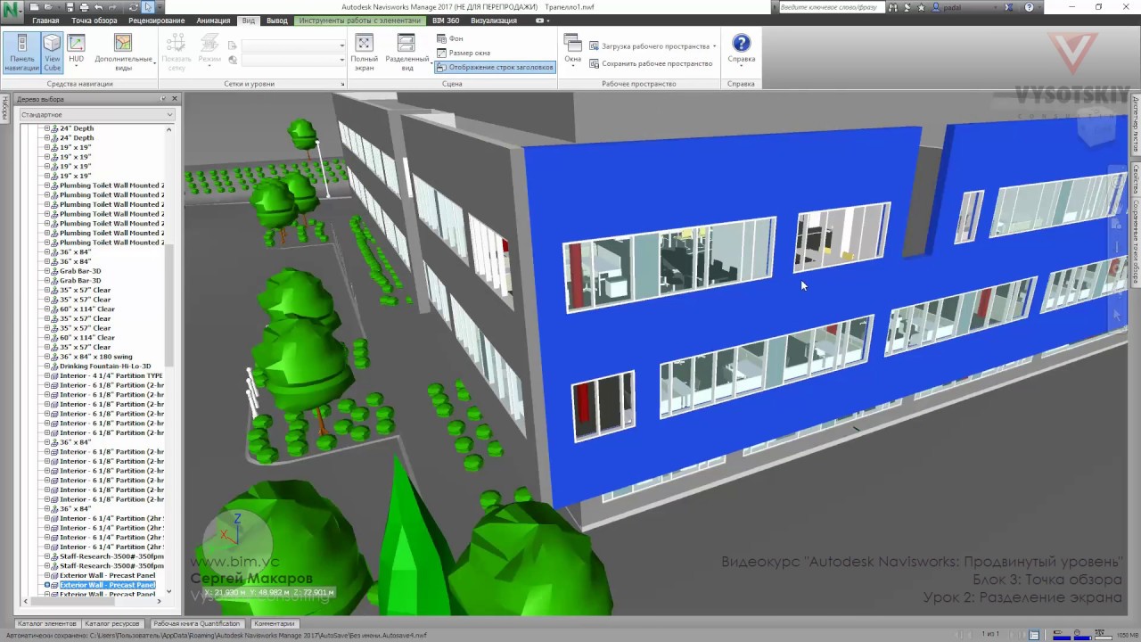Select the Drinking Fountain-Hi-Lo-3D tree item
Image resolution: width=1141 pixels, height=642 pixels.
(x=104, y=366)
